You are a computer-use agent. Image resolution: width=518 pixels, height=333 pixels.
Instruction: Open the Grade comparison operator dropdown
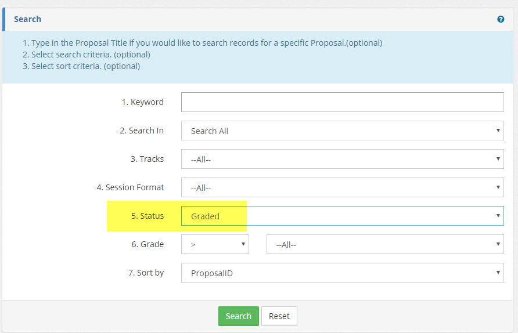[215, 244]
